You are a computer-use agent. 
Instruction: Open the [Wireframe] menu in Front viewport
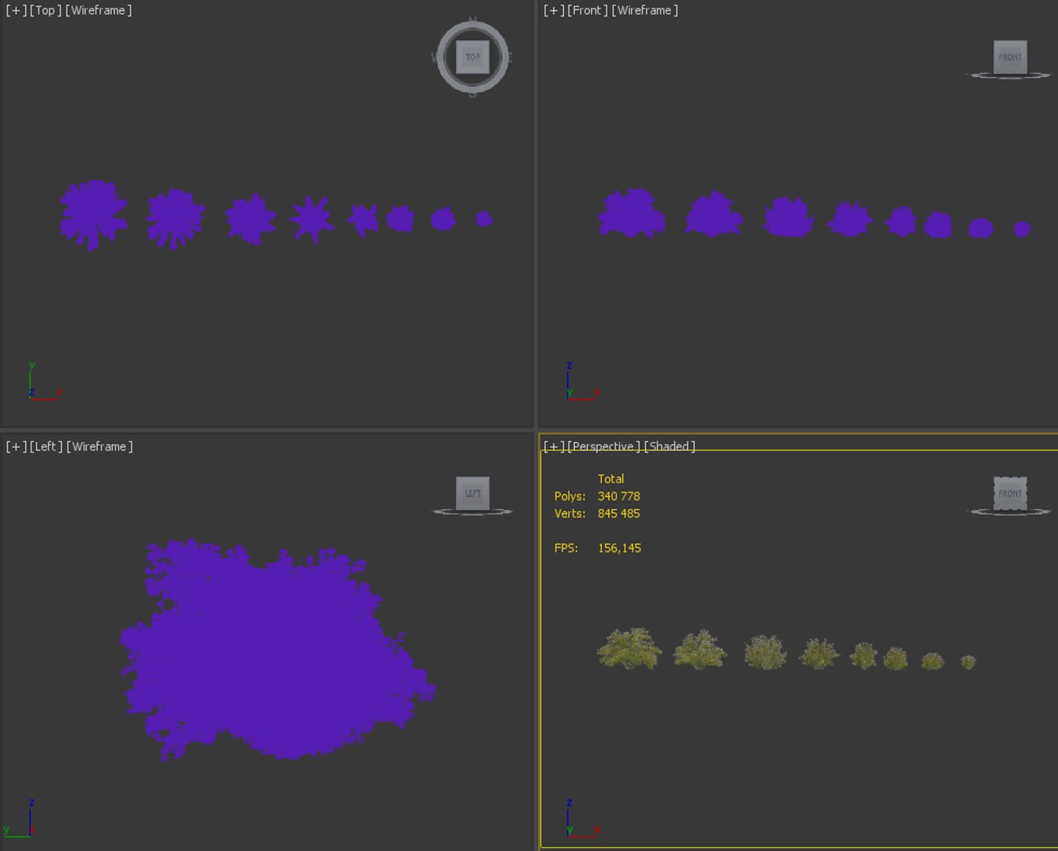click(644, 10)
